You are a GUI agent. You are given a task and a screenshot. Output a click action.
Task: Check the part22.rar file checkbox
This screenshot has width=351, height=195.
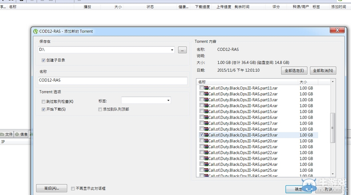(x=202, y=152)
